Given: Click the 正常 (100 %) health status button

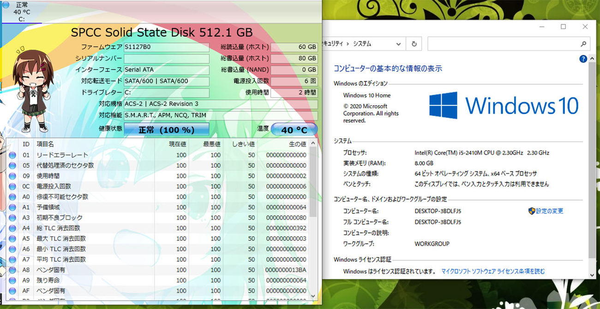Looking at the screenshot, I should 167,129.
